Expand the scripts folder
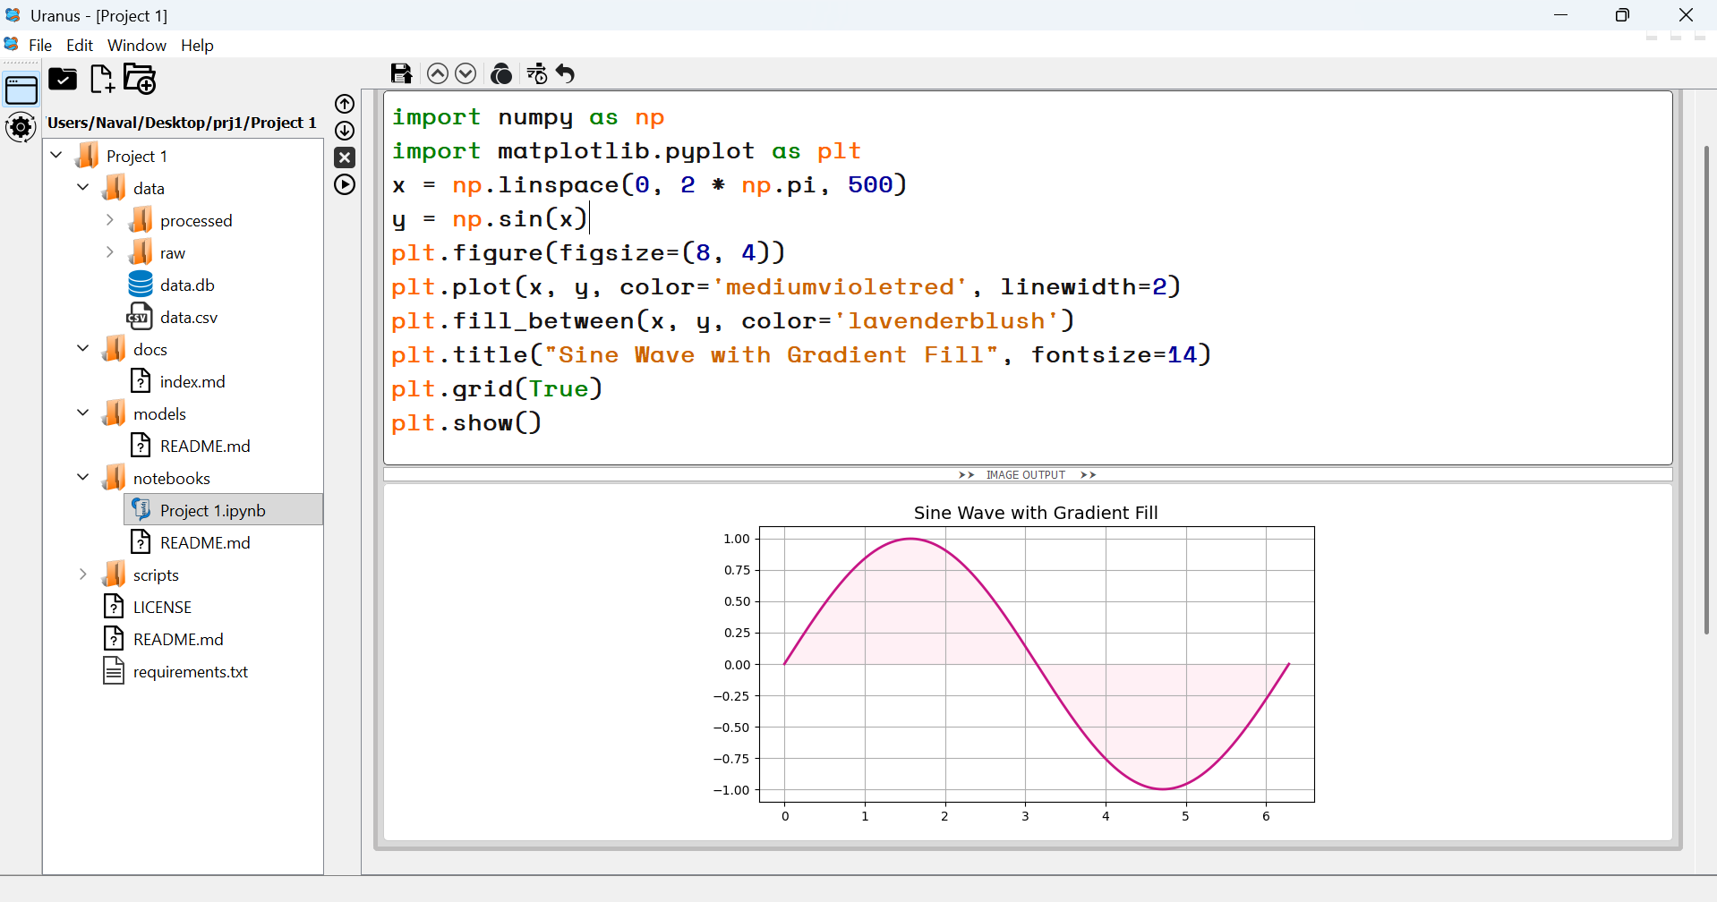 tap(82, 574)
